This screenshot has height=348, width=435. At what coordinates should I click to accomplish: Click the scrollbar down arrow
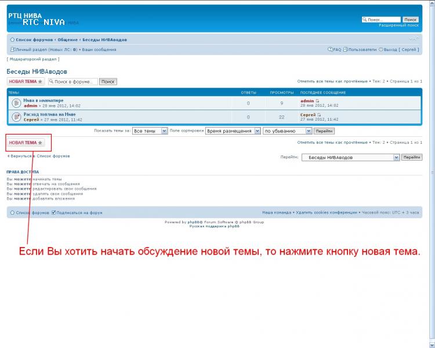coord(432,345)
